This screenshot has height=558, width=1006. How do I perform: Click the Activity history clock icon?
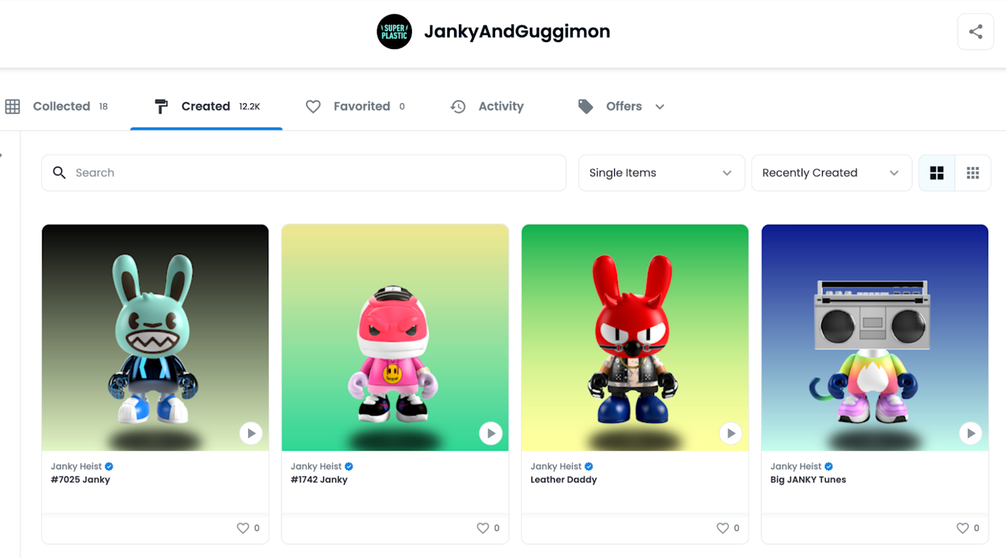click(458, 106)
